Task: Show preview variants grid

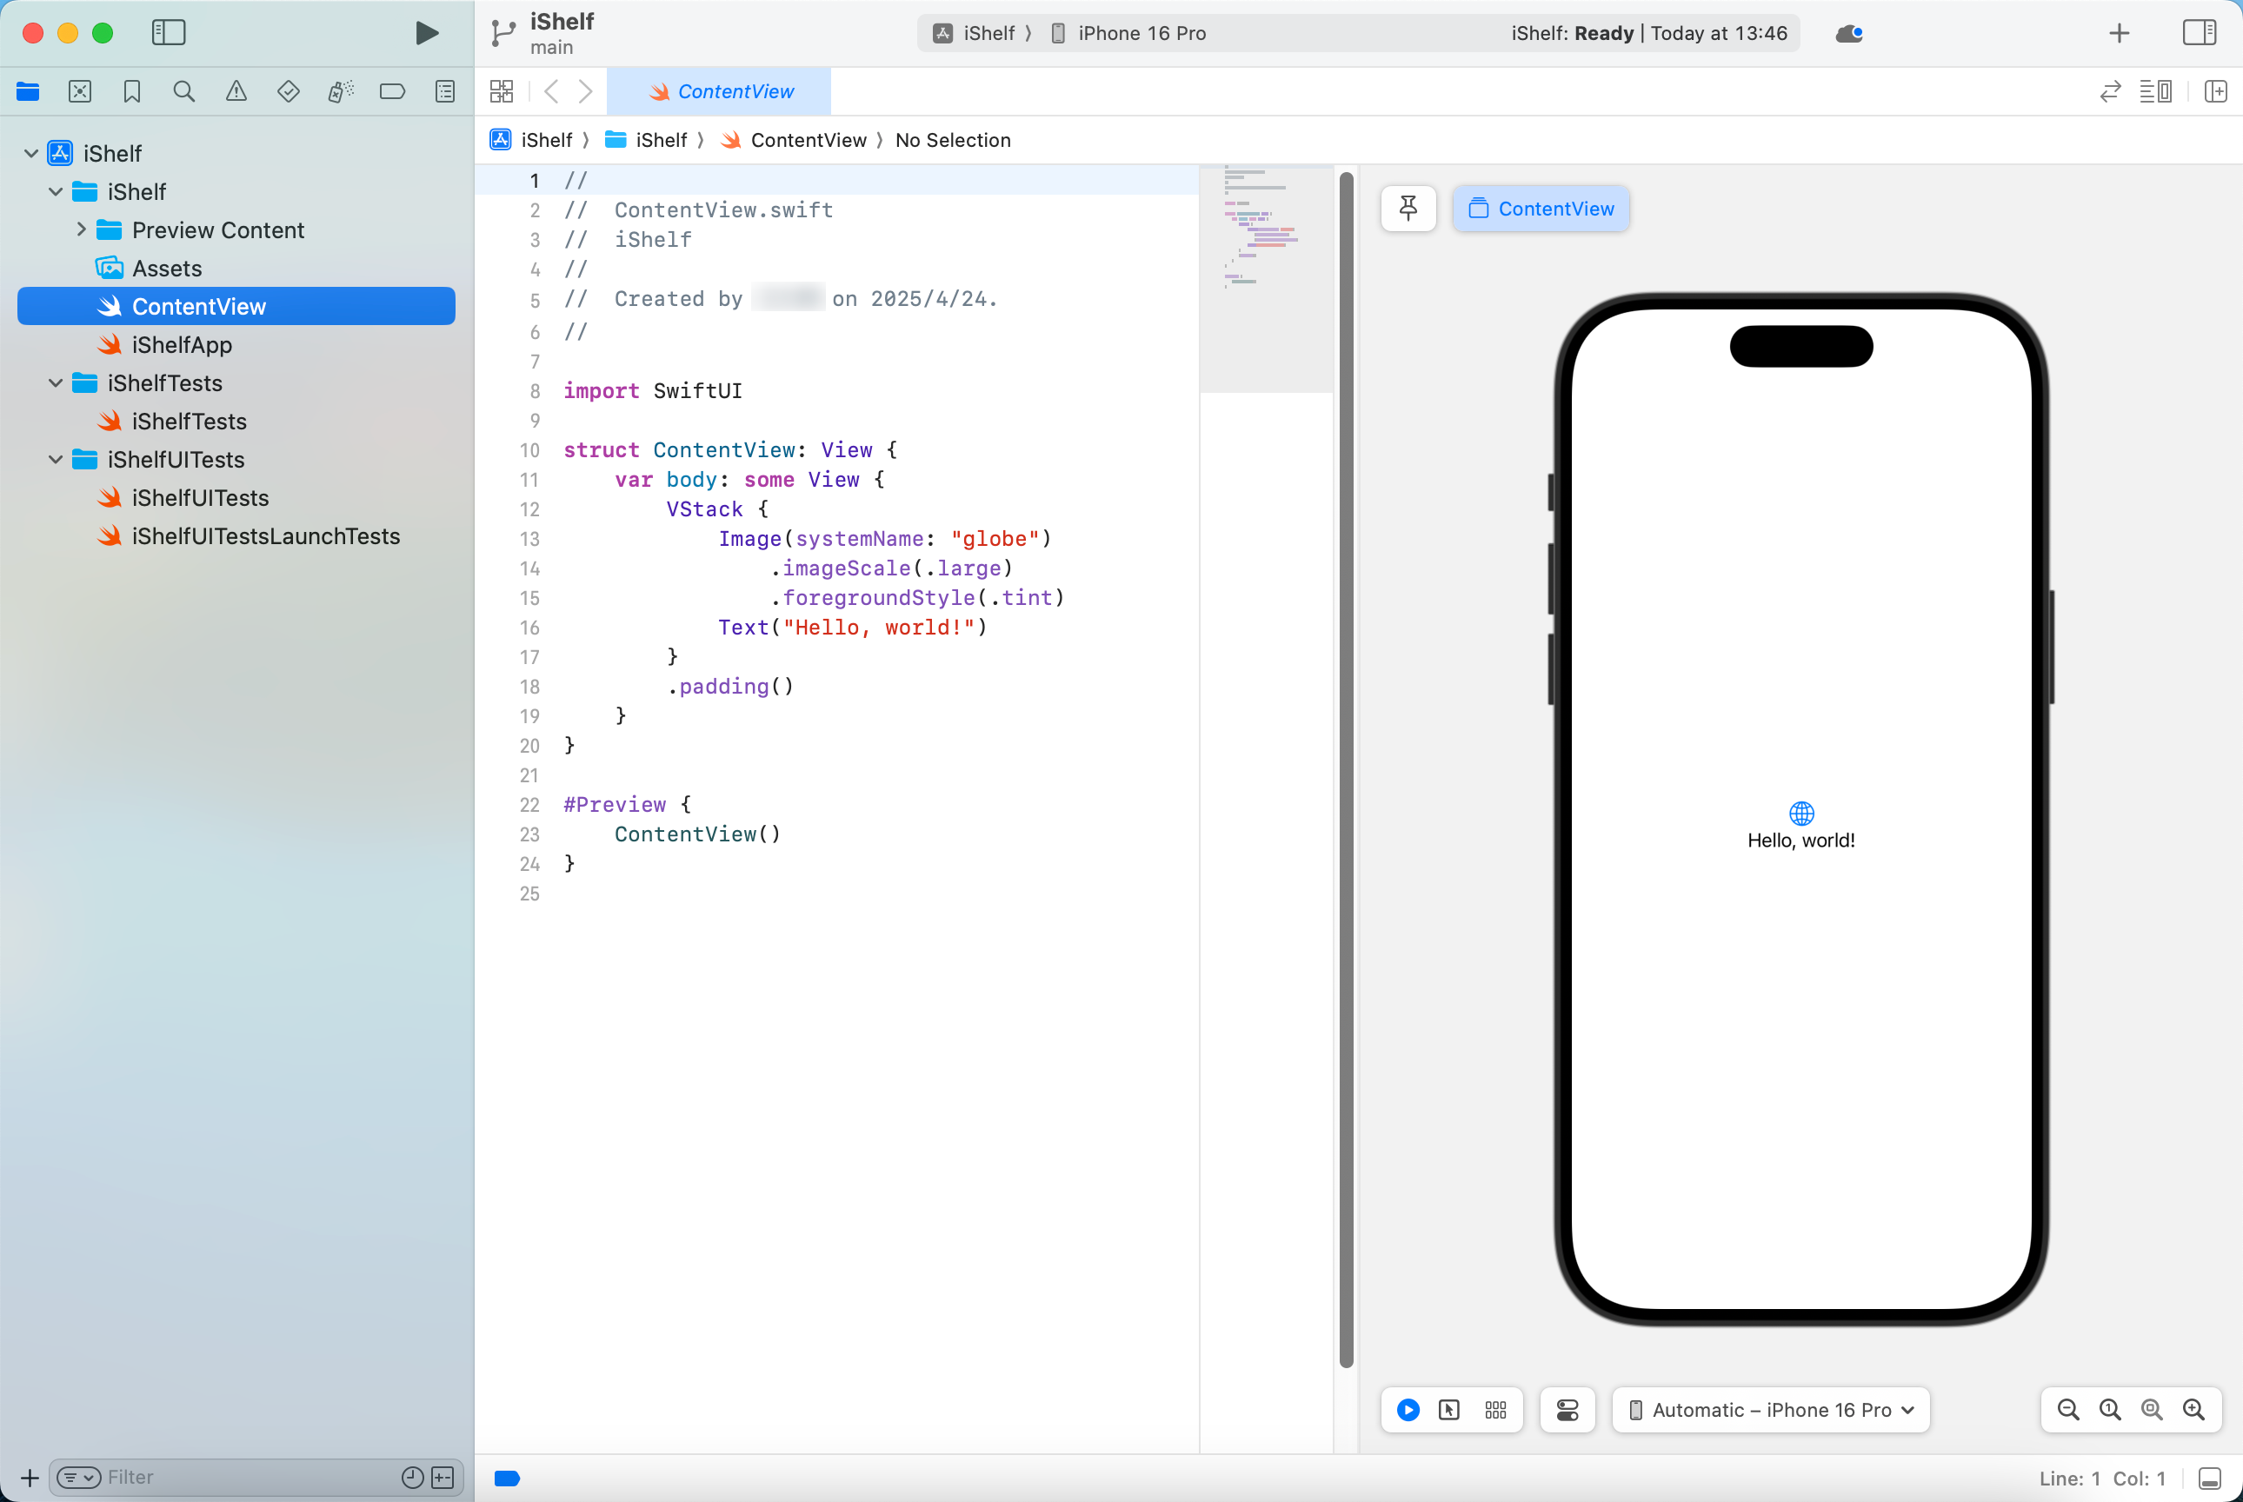Action: click(x=1495, y=1409)
